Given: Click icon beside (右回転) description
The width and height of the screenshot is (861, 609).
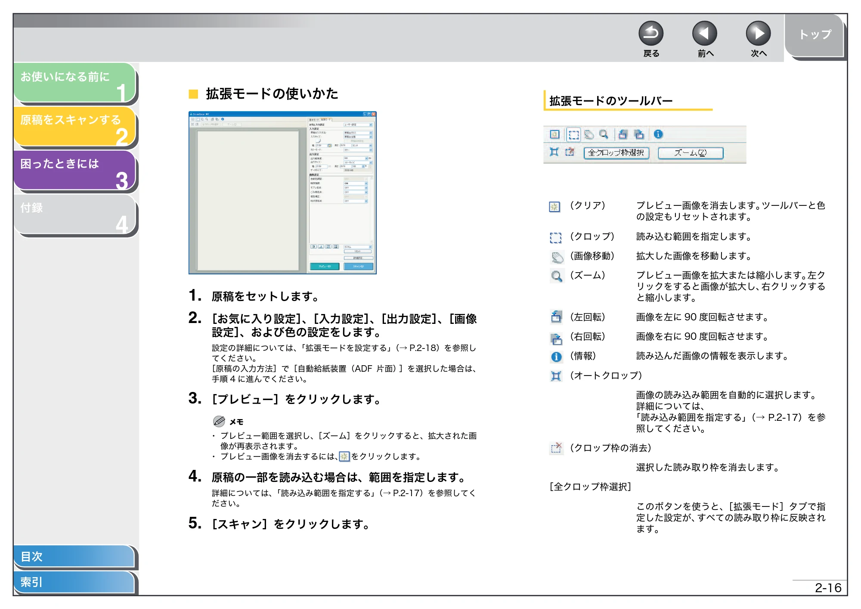Looking at the screenshot, I should tap(556, 339).
